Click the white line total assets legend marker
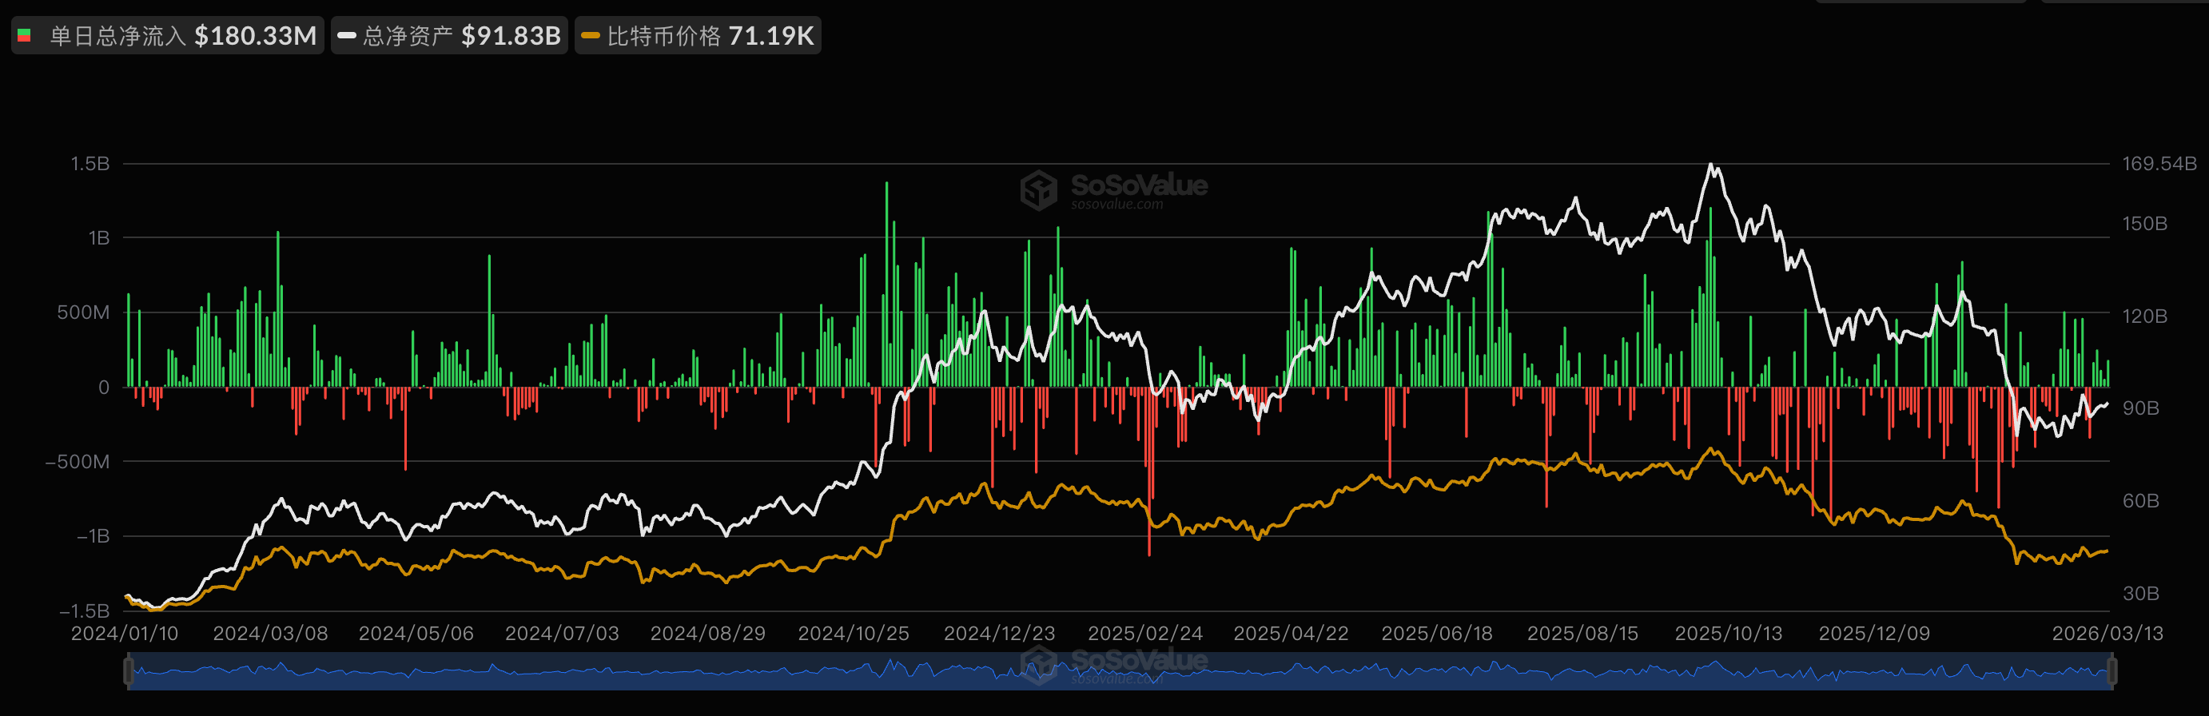Viewport: 2209px width, 716px height. coord(346,36)
